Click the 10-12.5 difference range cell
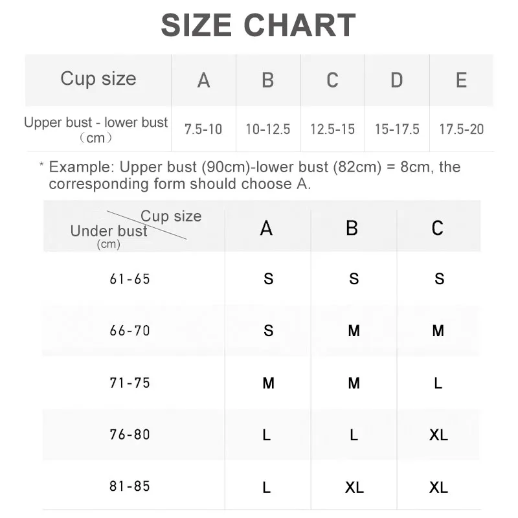The image size is (518, 518). tap(267, 129)
